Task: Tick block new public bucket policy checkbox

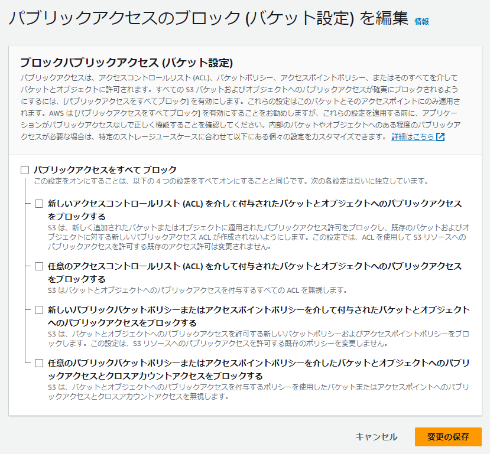Action: 39,310
